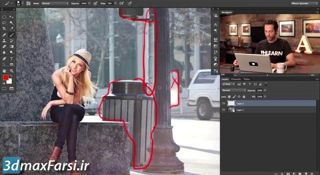Select the Brush tool in the toolbox
320x175 pixels.
[12, 35]
